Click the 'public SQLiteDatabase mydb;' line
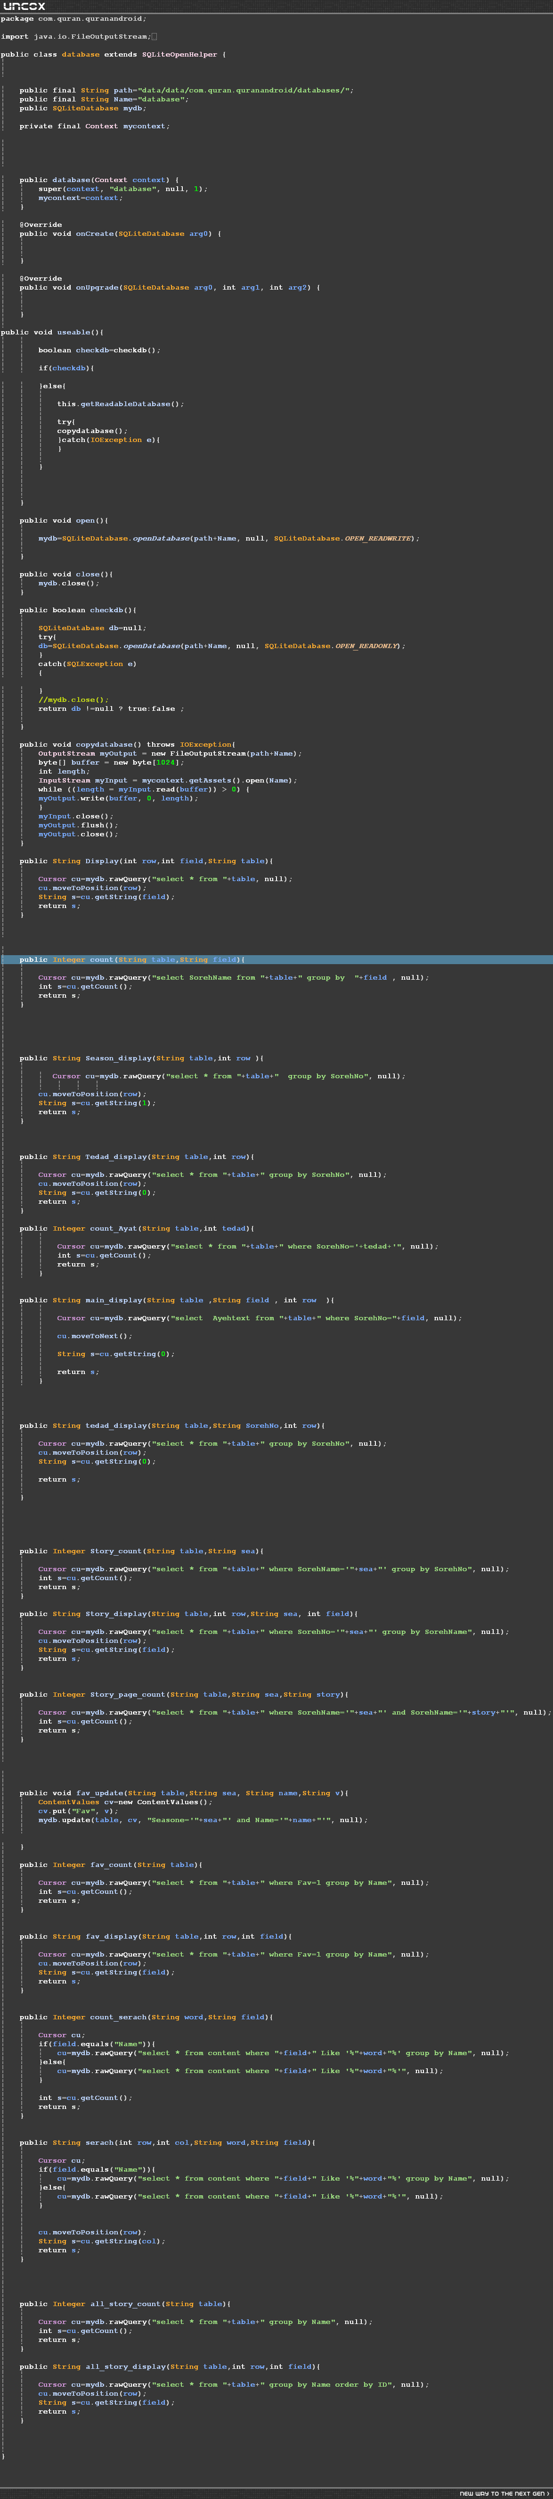Screen dimensions: 553x2499 point(82,108)
